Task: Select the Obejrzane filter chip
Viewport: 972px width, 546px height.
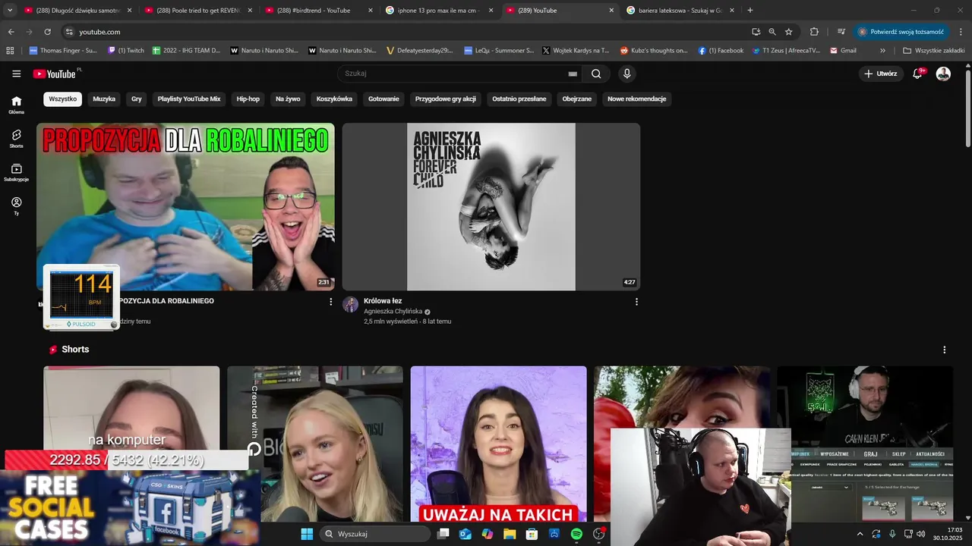Action: click(x=577, y=99)
